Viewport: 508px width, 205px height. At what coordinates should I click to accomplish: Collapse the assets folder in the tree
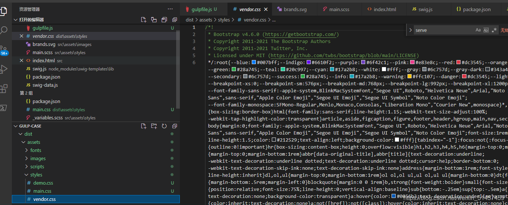pos(24,142)
